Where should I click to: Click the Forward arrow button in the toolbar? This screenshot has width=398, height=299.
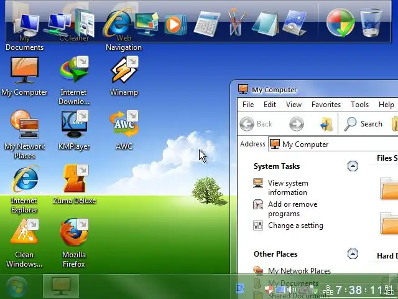point(297,124)
